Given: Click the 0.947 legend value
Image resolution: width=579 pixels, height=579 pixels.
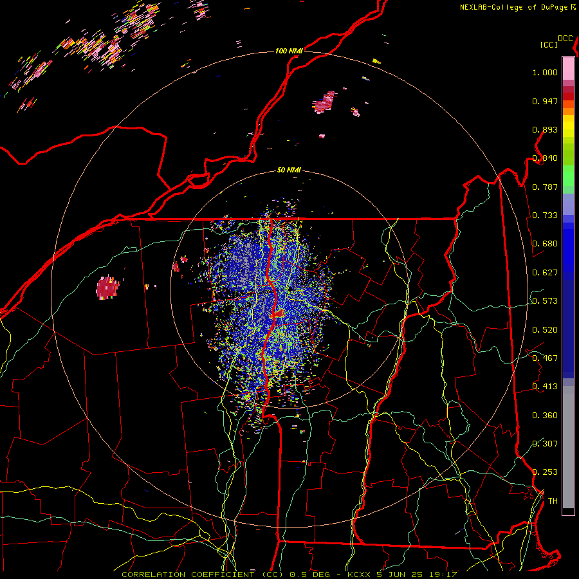Looking at the screenshot, I should point(545,101).
